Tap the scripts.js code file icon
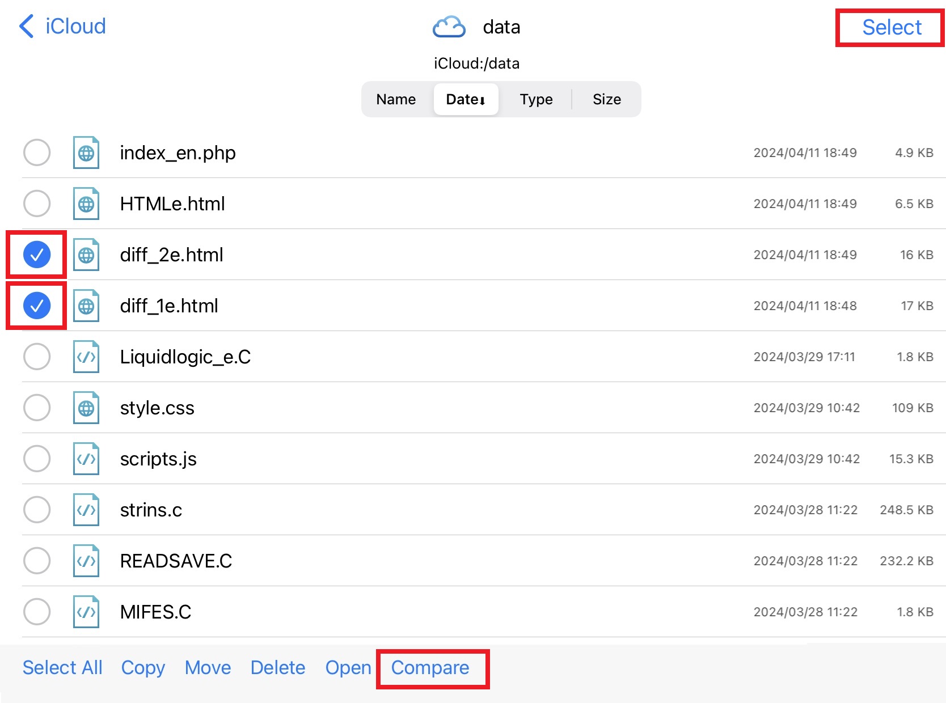Viewport: 946px width, 703px height. click(x=86, y=459)
